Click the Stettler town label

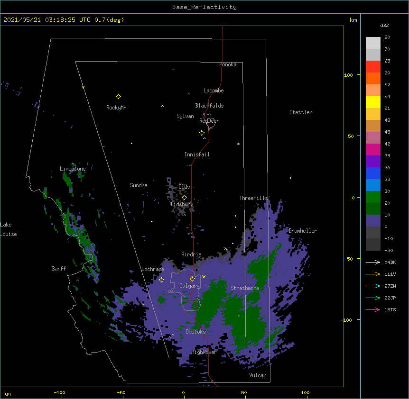tap(301, 112)
